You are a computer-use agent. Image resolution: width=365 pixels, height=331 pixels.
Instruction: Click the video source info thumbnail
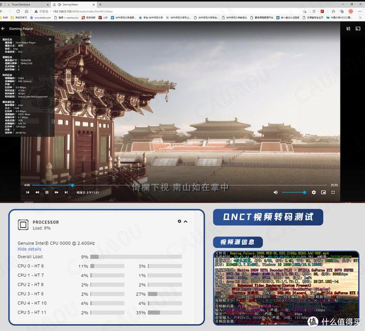pyautogui.click(x=286, y=288)
